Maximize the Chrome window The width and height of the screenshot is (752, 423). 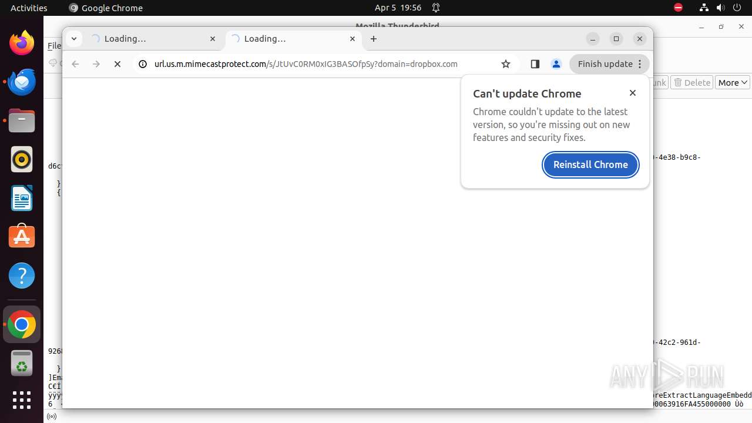pyautogui.click(x=616, y=39)
